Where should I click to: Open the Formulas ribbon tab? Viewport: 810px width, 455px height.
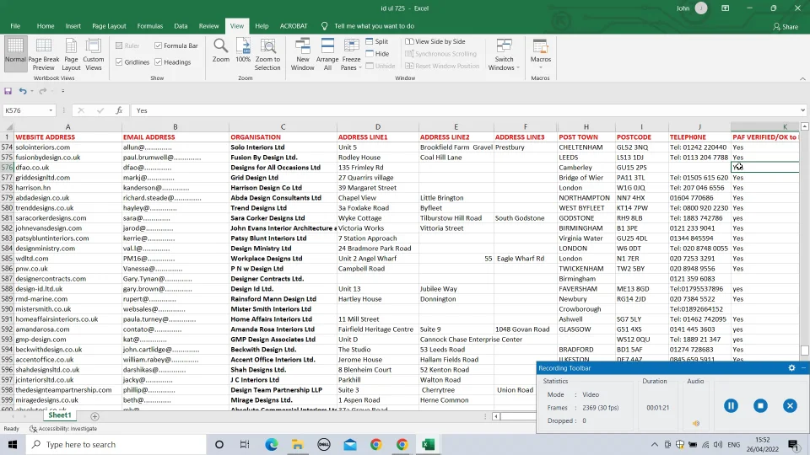click(x=150, y=26)
